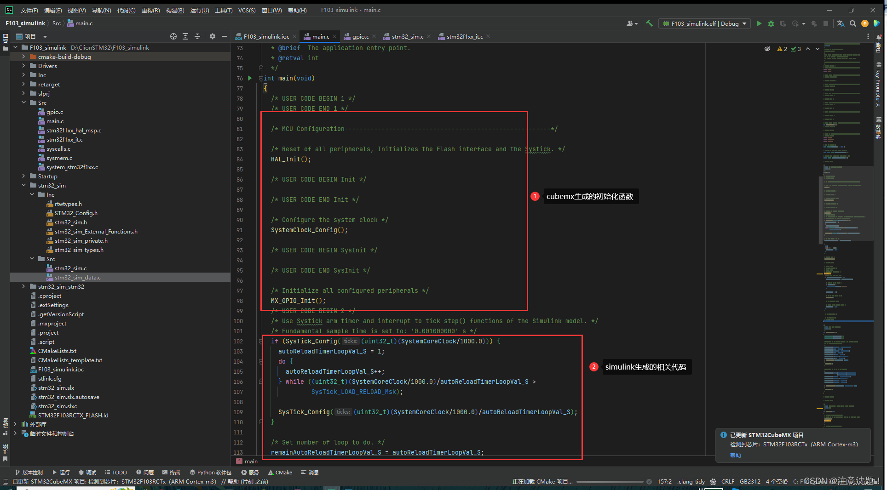Hide the Project tool window
This screenshot has width=887, height=490.
pos(225,36)
